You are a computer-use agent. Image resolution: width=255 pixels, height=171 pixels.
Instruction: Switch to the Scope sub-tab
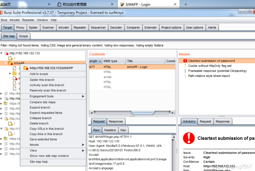pos(24,36)
